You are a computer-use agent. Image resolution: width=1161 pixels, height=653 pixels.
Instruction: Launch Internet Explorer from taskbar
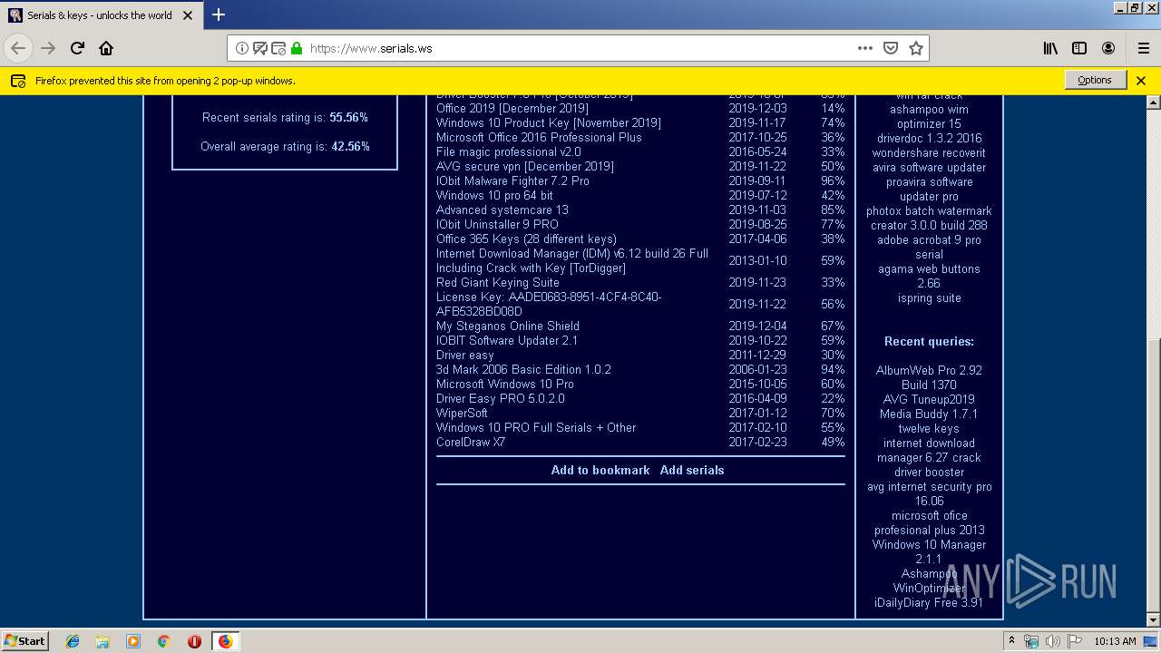point(73,641)
